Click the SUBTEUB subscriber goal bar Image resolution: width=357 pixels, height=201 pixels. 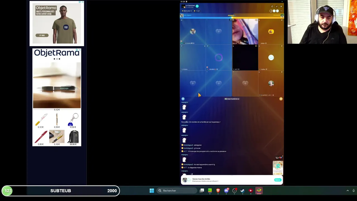coord(61,191)
